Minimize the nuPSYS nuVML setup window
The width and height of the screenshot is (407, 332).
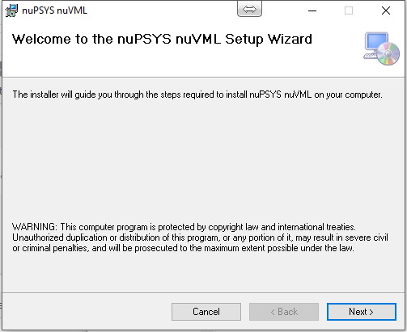[x=312, y=11]
